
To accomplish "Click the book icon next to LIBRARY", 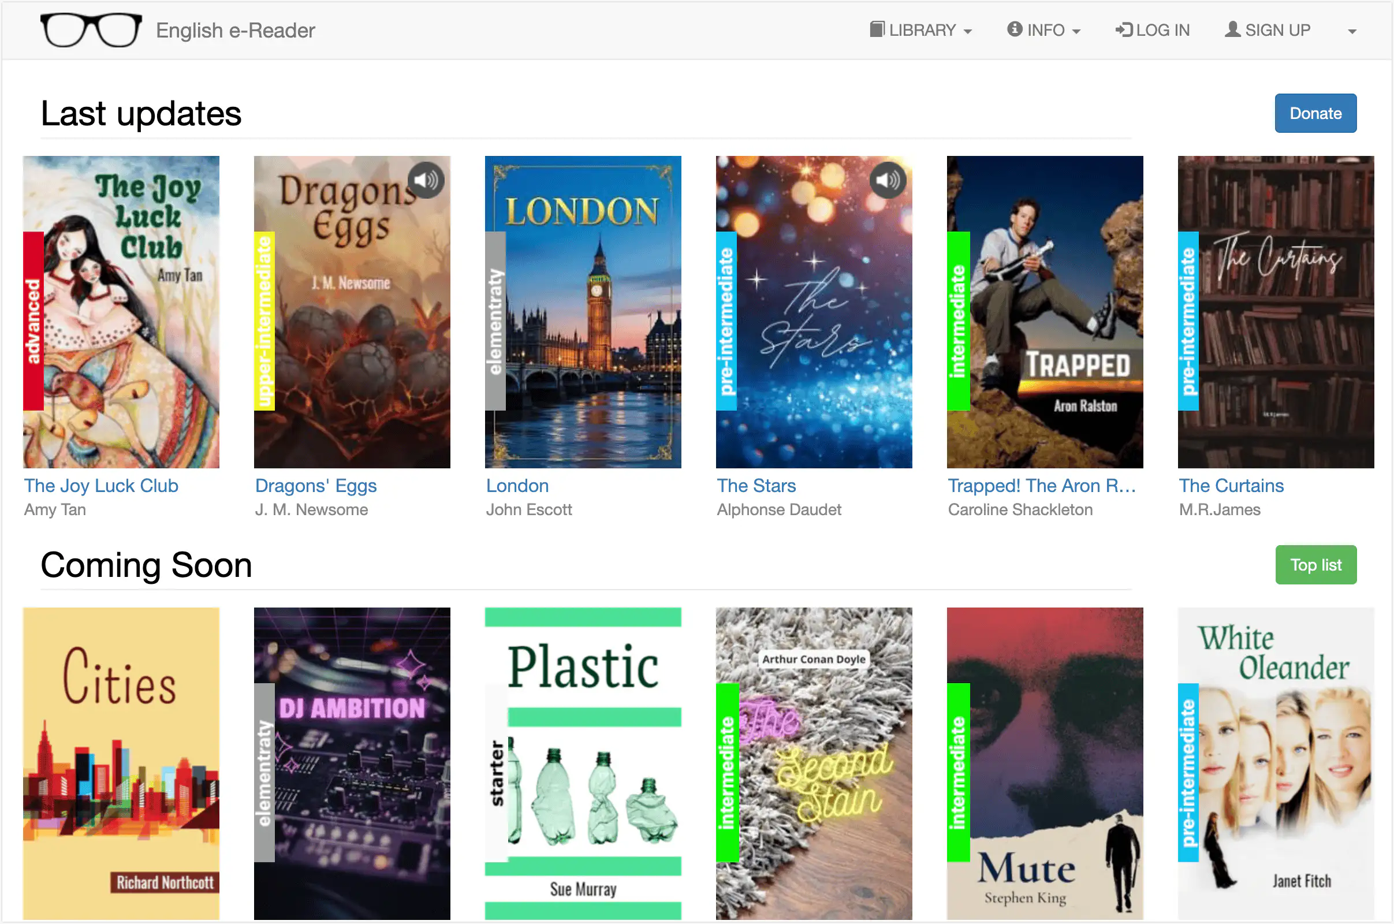I will (x=877, y=29).
